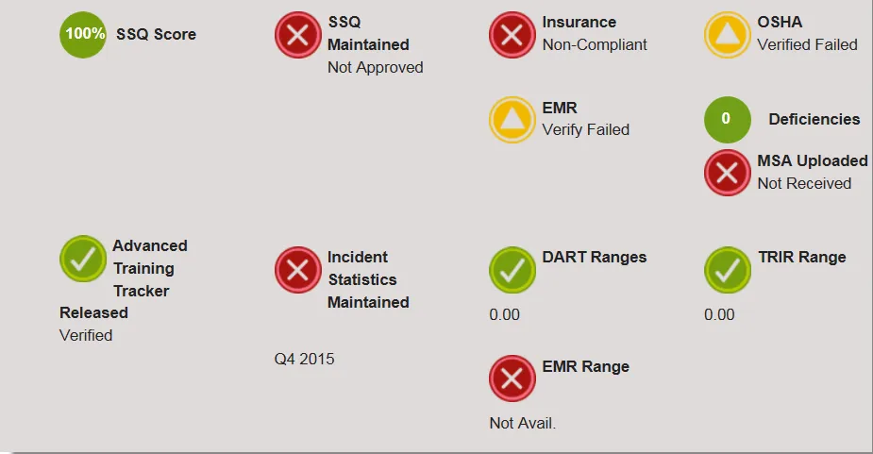Viewport: 873px width, 454px height.
Task: Select the red X Insurance Non-Compliant icon
Action: [512, 35]
